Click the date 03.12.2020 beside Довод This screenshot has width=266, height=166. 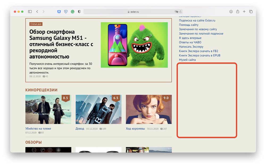[92, 129]
